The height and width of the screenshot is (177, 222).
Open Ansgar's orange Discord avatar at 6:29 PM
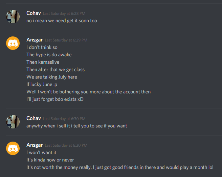(x=13, y=43)
